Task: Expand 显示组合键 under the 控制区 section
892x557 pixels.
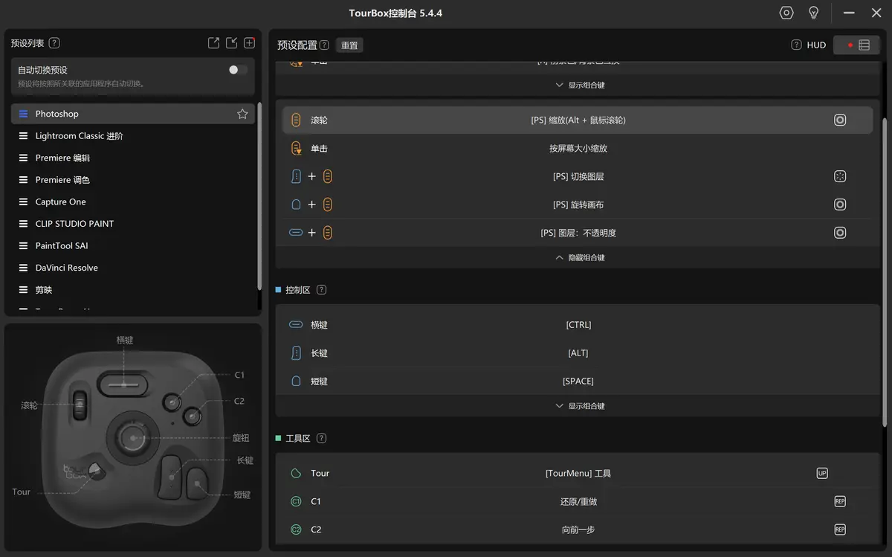Action: coord(580,406)
